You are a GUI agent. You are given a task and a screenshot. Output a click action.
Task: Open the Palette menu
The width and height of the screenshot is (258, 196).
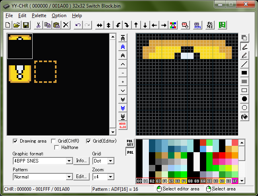tap(39, 16)
